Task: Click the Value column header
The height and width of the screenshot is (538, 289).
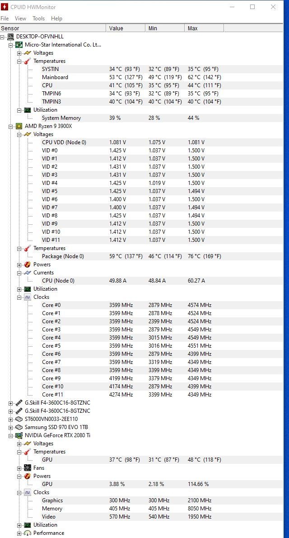Action: (x=126, y=28)
